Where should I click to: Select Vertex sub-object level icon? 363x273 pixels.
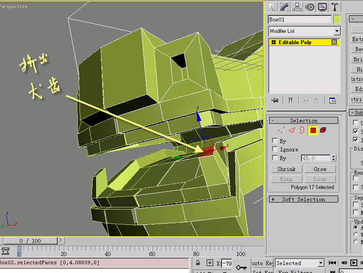point(281,130)
